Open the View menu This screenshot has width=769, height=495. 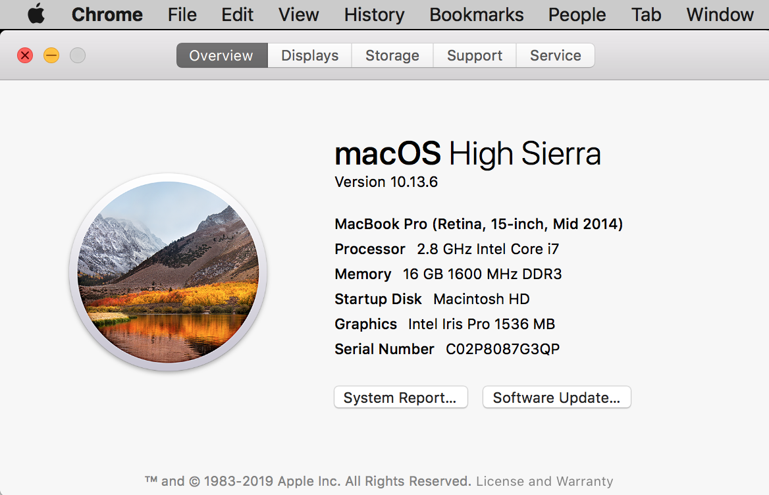[x=299, y=14]
